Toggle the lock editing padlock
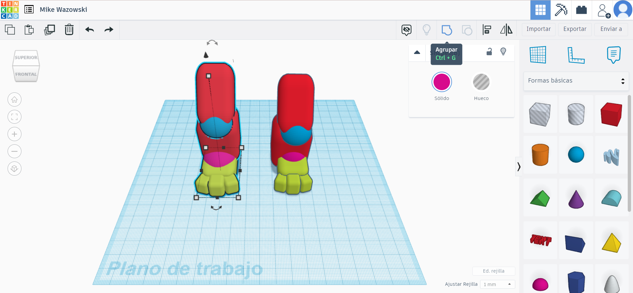 click(x=489, y=52)
